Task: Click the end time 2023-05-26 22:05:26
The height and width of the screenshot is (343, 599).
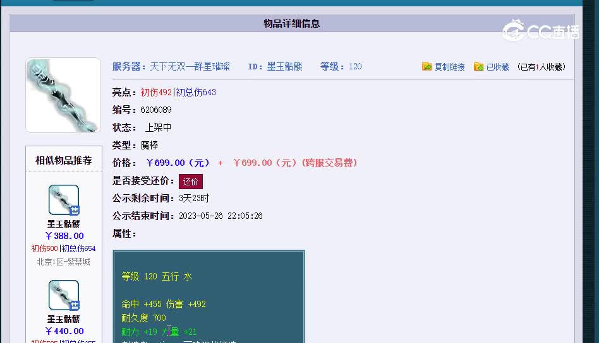Action: (x=221, y=216)
